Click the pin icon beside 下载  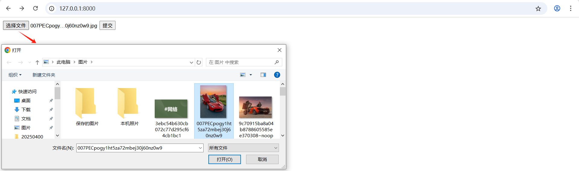tap(51, 109)
